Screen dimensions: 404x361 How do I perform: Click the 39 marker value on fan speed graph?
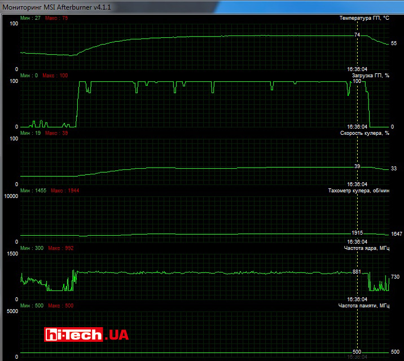[357, 166]
